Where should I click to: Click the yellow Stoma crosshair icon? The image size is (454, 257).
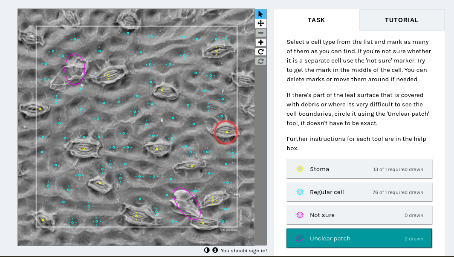[x=300, y=169]
